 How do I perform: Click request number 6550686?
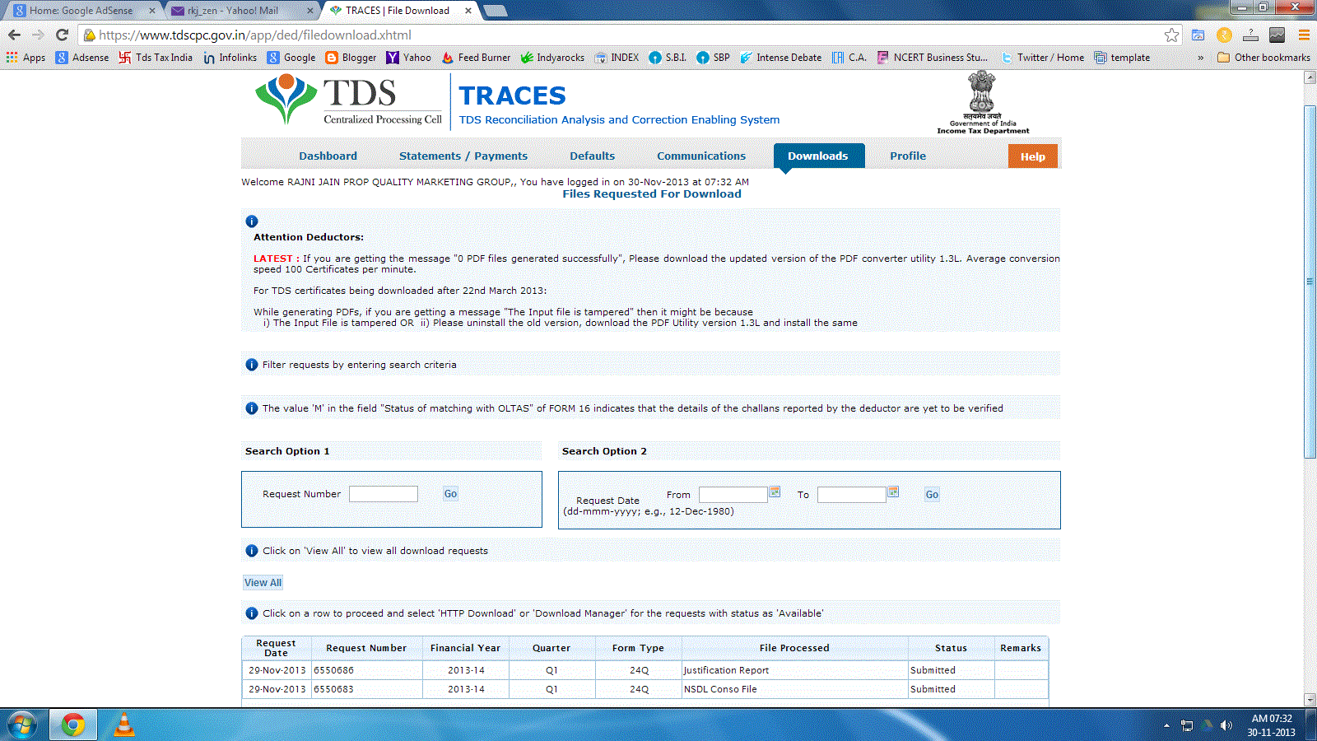coord(333,670)
